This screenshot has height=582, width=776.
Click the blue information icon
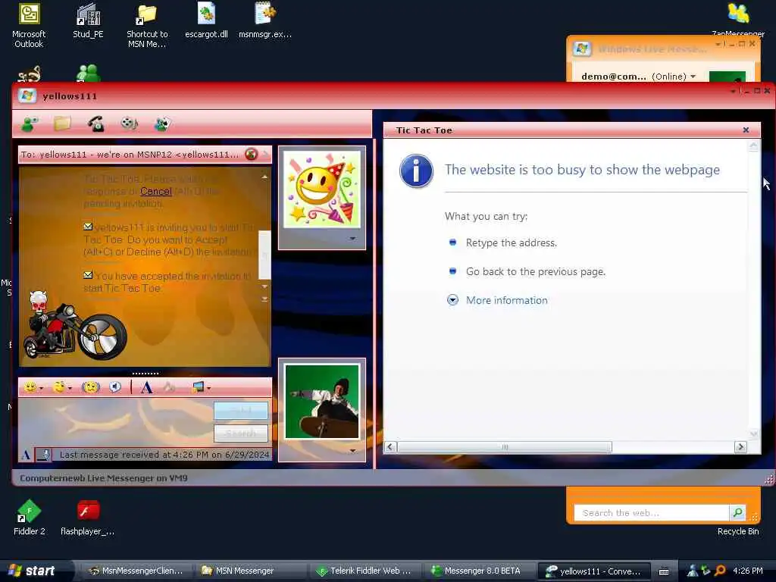click(x=416, y=171)
